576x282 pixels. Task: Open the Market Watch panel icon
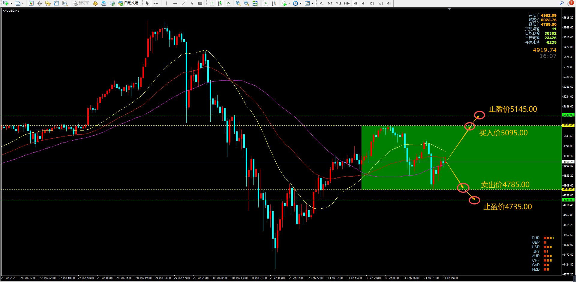31,3
